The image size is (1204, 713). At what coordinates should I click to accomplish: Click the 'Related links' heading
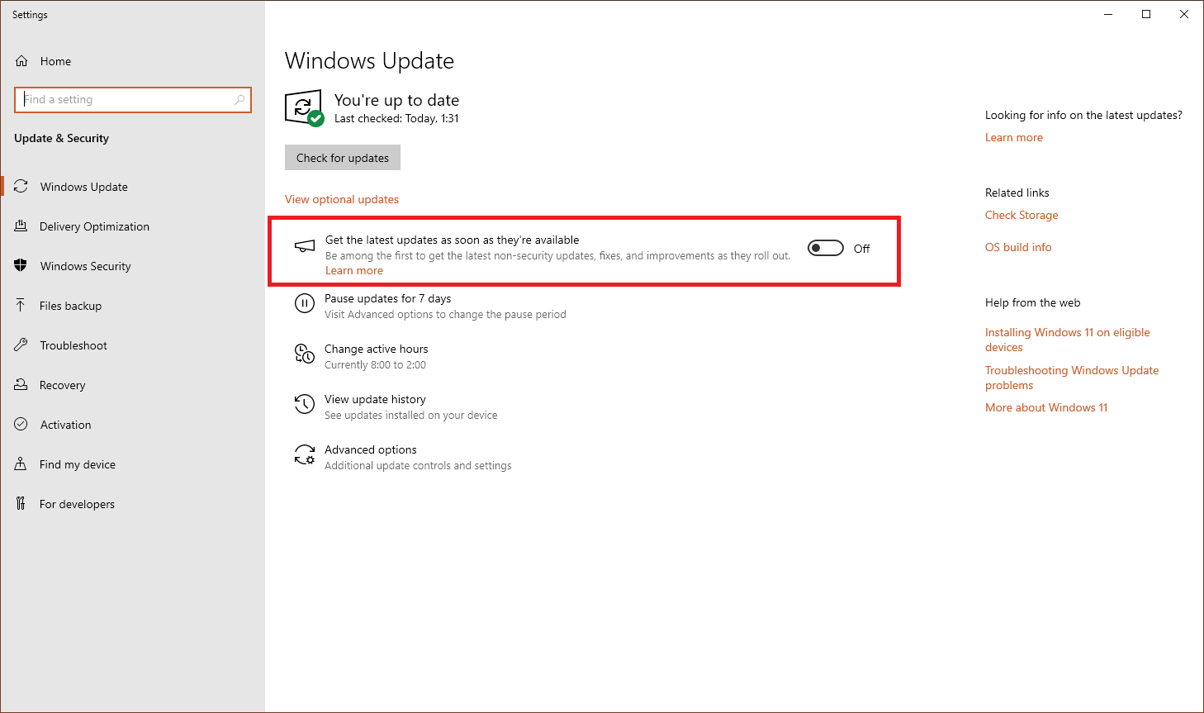(1017, 193)
